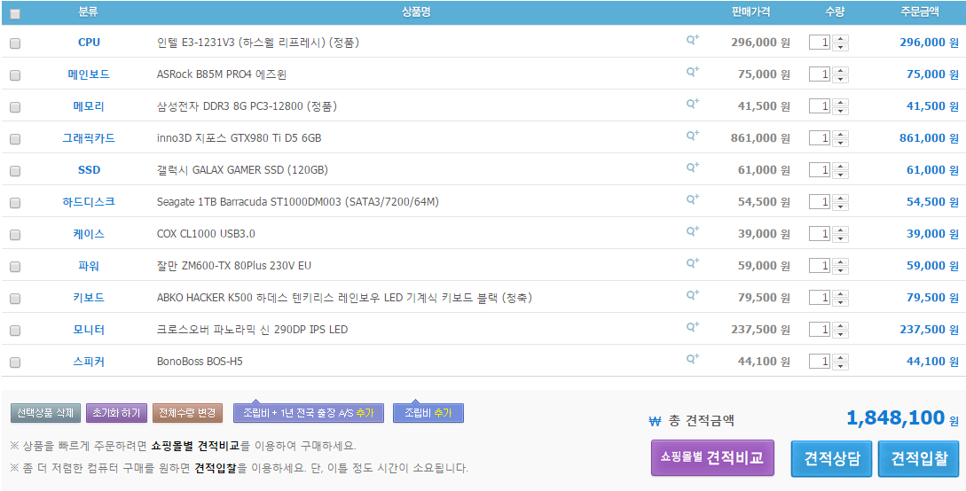Click the magnifier icon in the CPU row
The width and height of the screenshot is (966, 491).
693,40
